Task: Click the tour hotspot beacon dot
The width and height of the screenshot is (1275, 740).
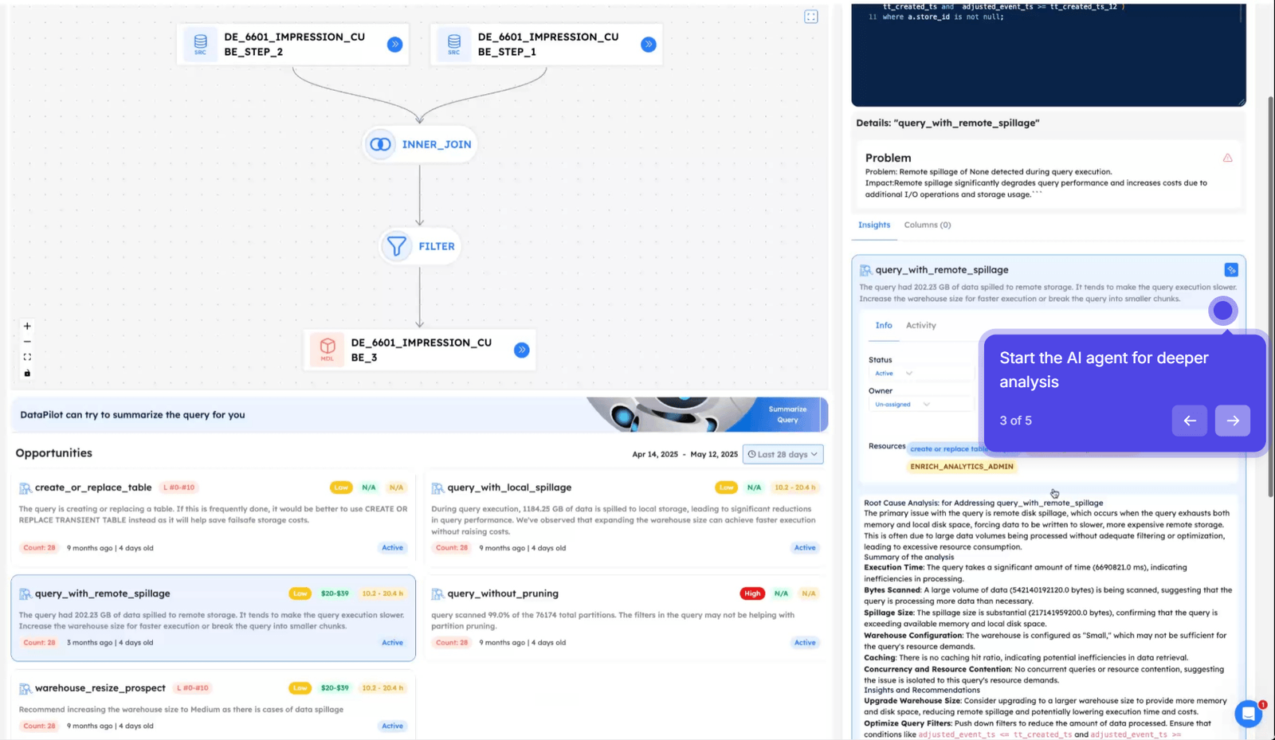Action: coord(1222,311)
